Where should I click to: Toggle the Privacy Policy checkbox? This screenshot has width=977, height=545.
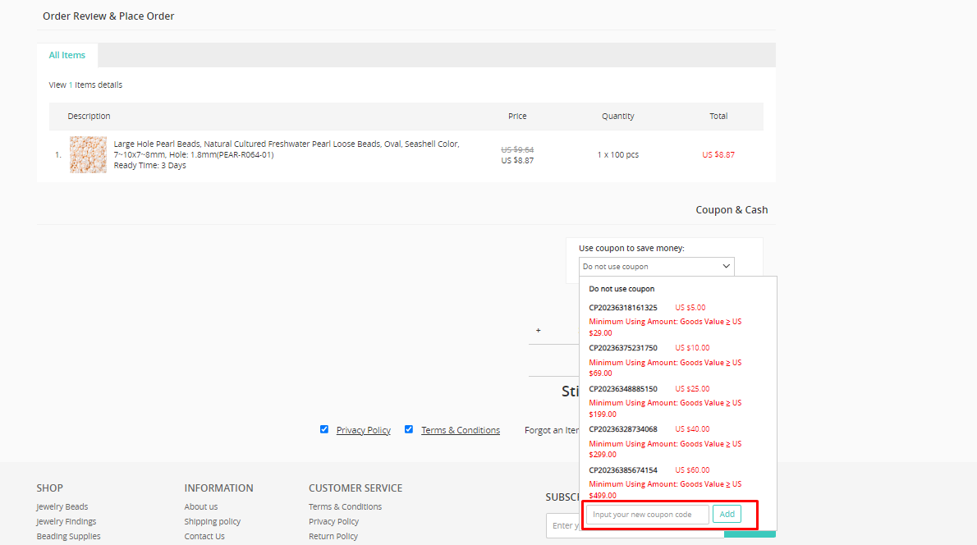(x=324, y=429)
